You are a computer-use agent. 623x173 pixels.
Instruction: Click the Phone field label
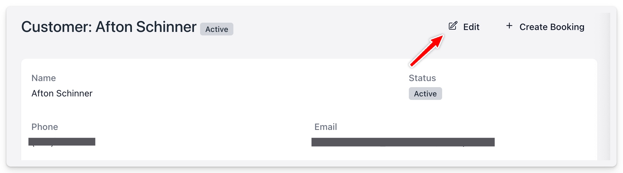tap(44, 127)
